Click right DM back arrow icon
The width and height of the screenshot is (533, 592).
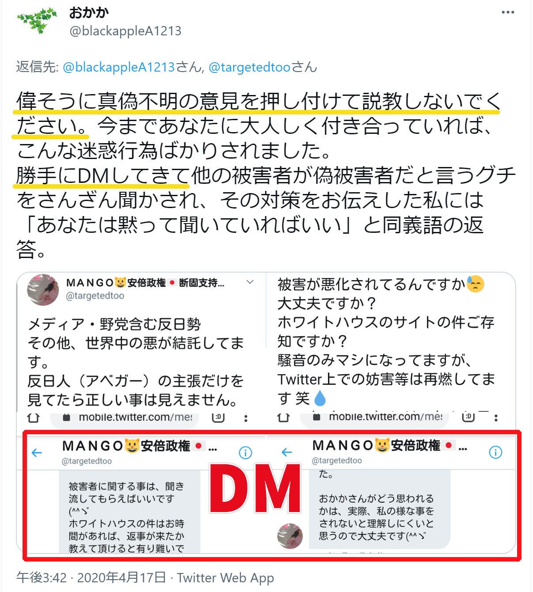(x=287, y=452)
